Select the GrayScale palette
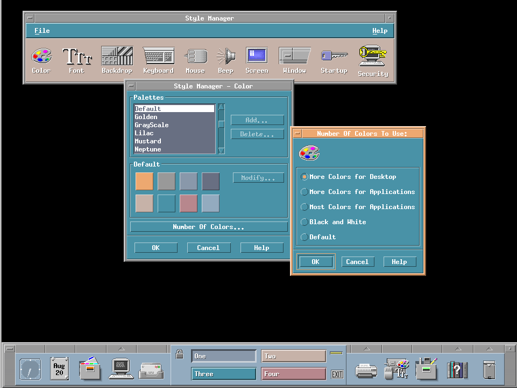Viewport: 517px width, 388px height. 174,125
